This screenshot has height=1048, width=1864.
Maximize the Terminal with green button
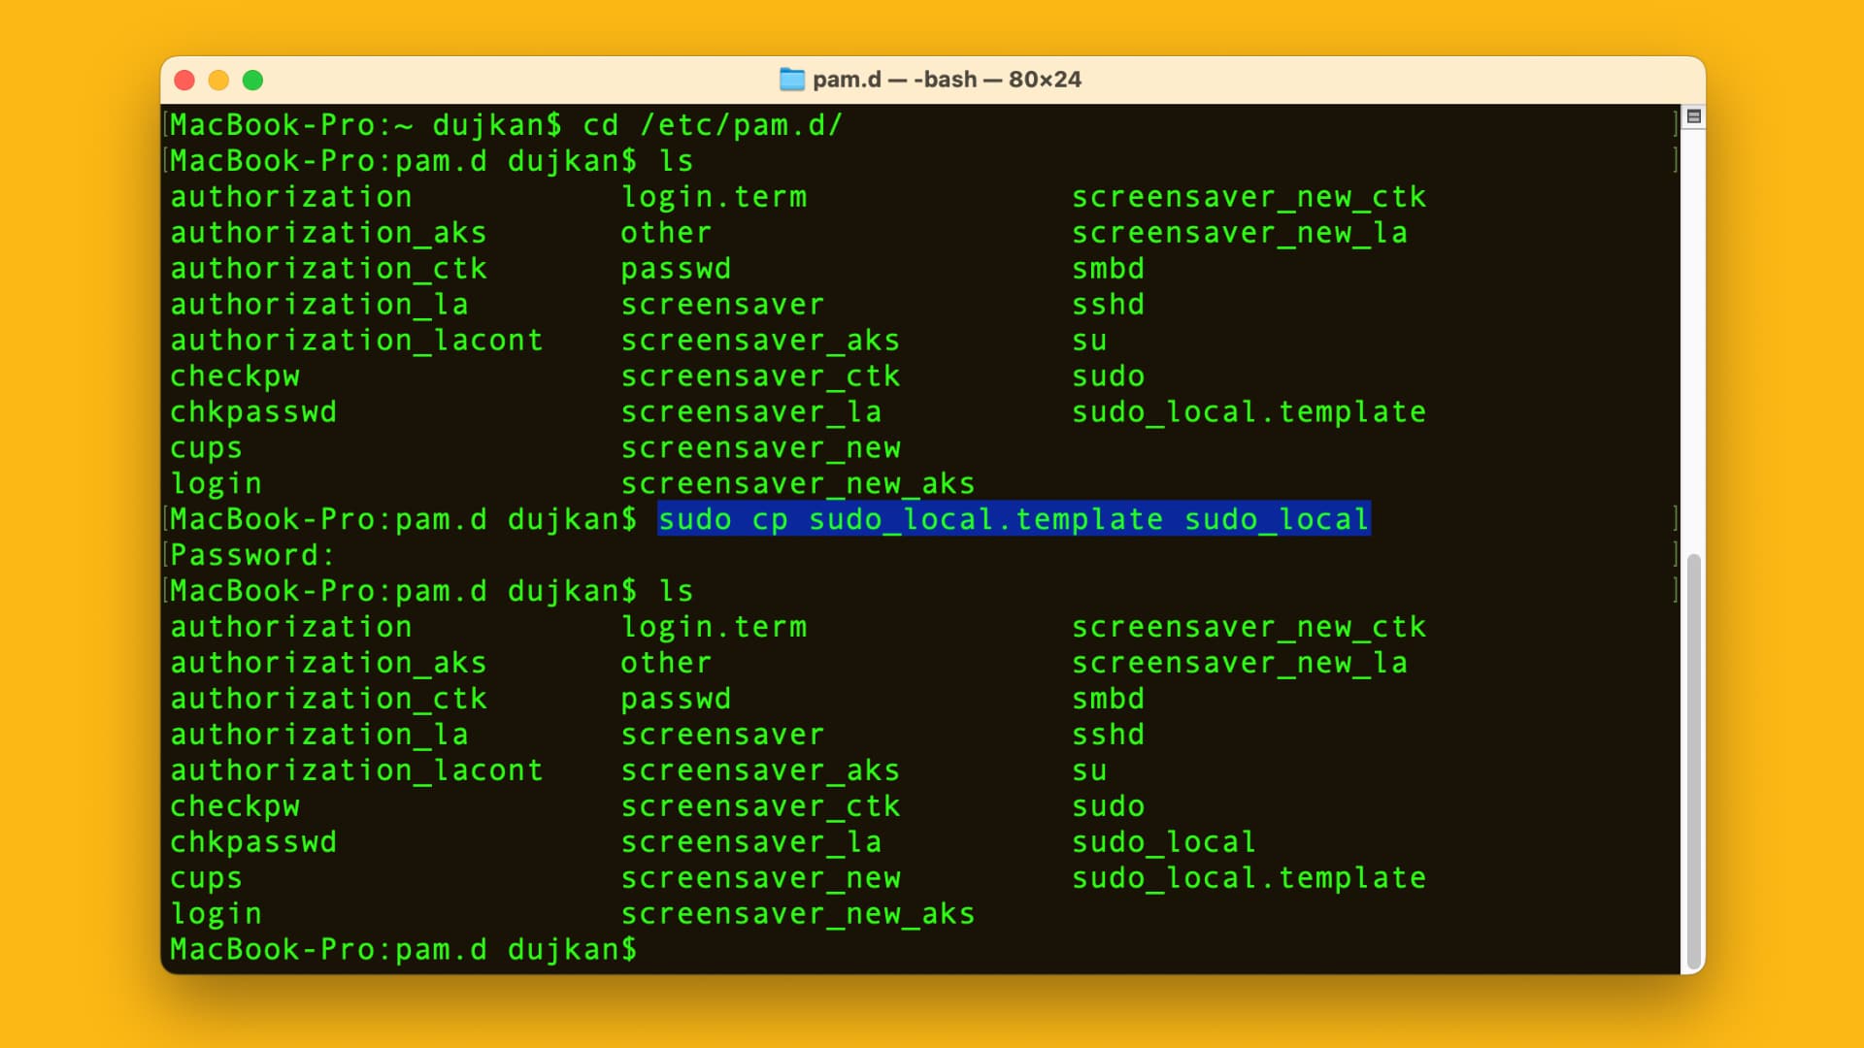coord(252,80)
